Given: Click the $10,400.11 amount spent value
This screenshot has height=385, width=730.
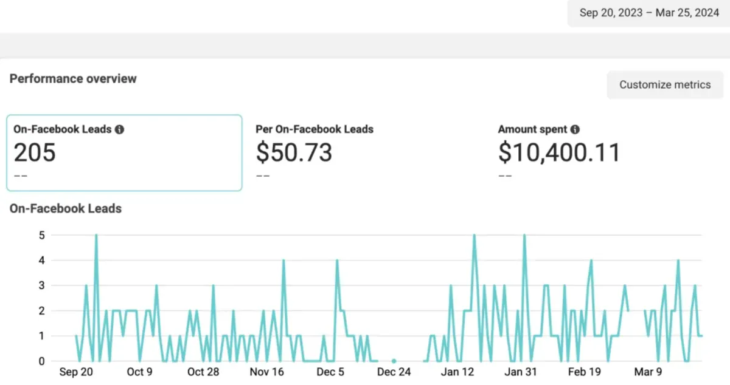Looking at the screenshot, I should pos(559,152).
